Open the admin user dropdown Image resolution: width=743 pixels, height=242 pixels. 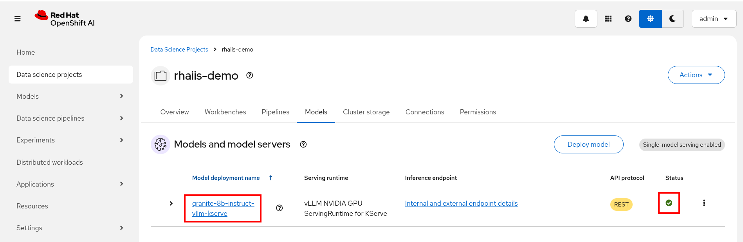[714, 19]
